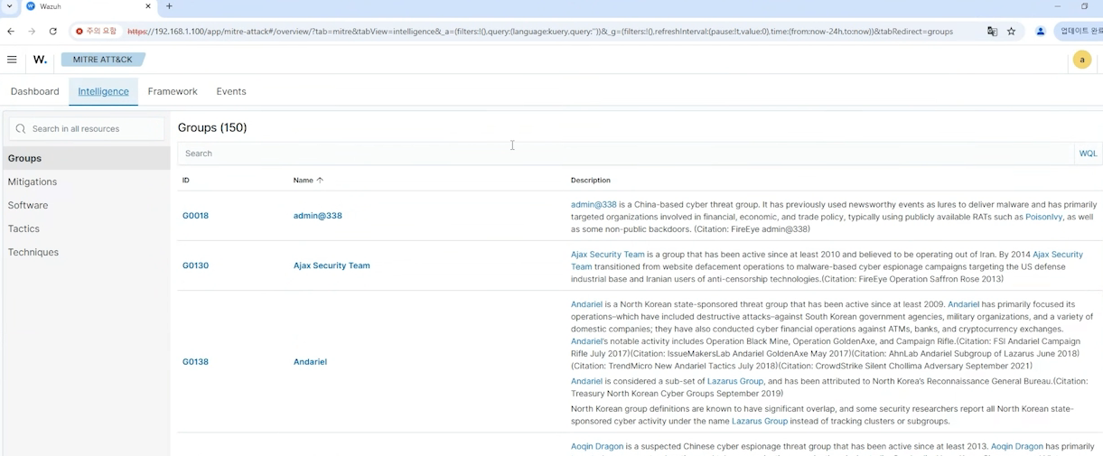The image size is (1103, 456).
Task: Open the Framework tab
Action: point(173,91)
